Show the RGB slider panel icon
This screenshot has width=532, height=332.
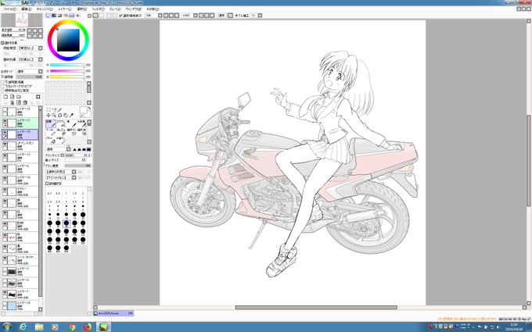pos(54,16)
